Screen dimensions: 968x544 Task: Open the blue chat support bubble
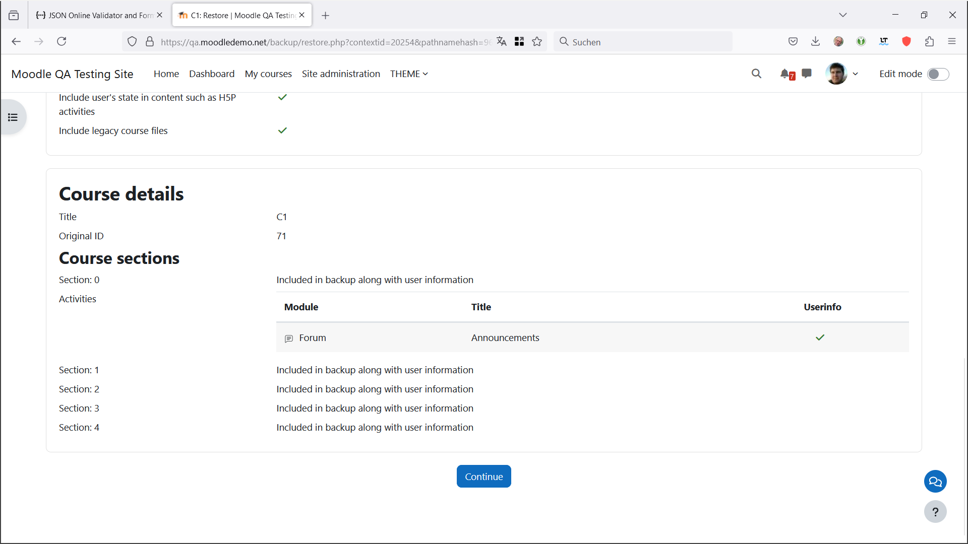(935, 482)
